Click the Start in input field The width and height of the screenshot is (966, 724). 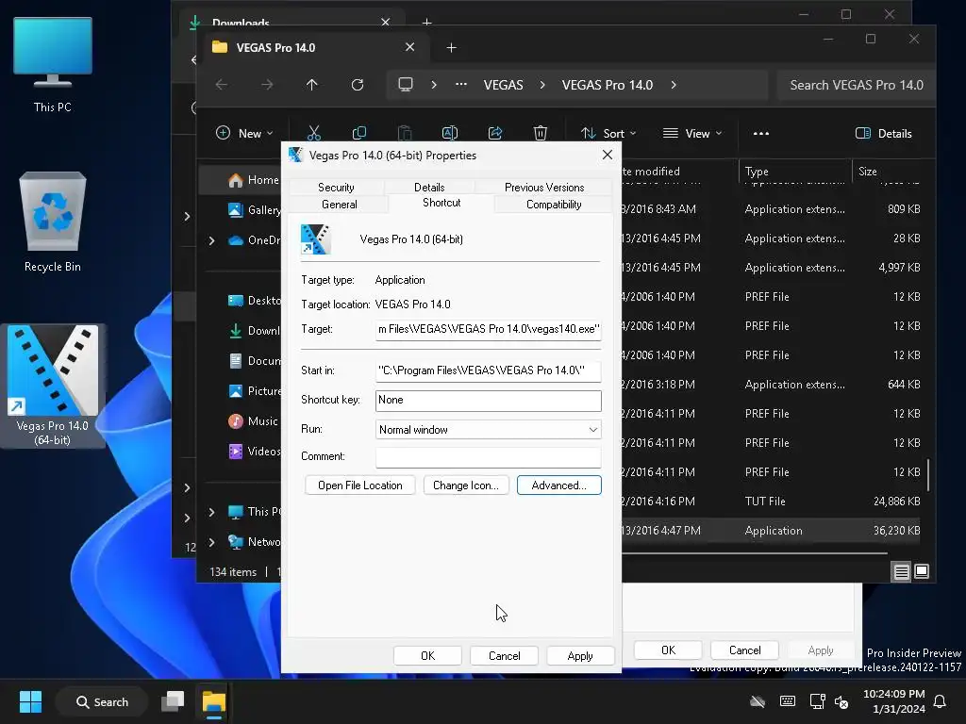(x=488, y=370)
